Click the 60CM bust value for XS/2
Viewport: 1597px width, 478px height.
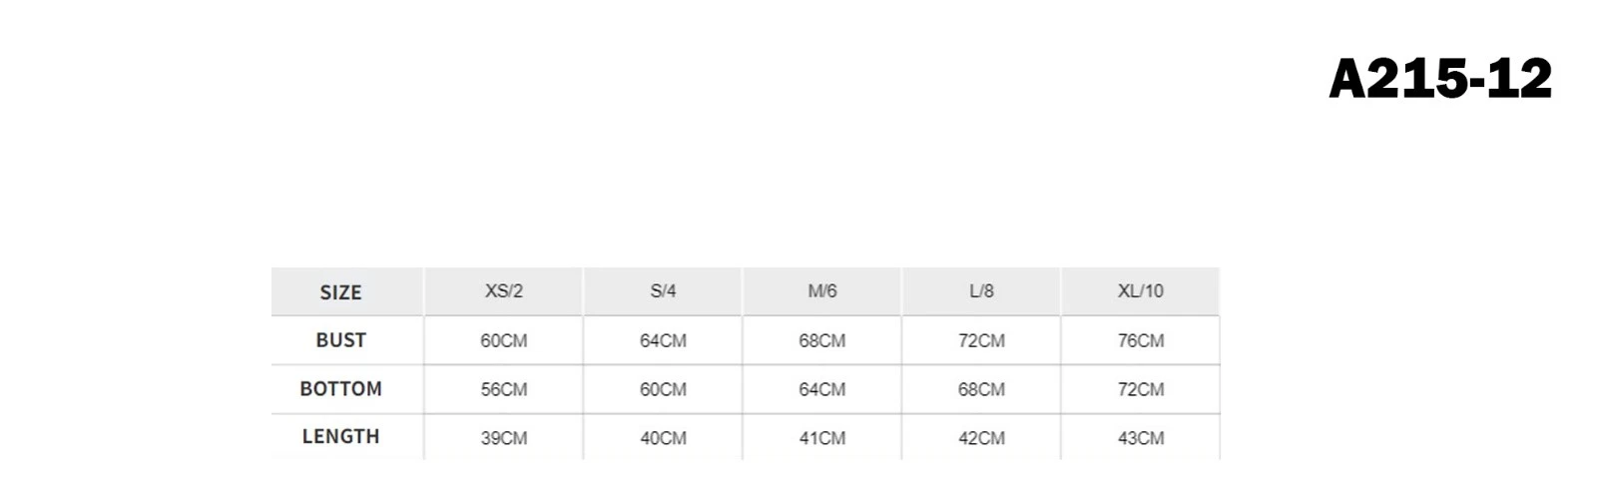click(x=504, y=340)
